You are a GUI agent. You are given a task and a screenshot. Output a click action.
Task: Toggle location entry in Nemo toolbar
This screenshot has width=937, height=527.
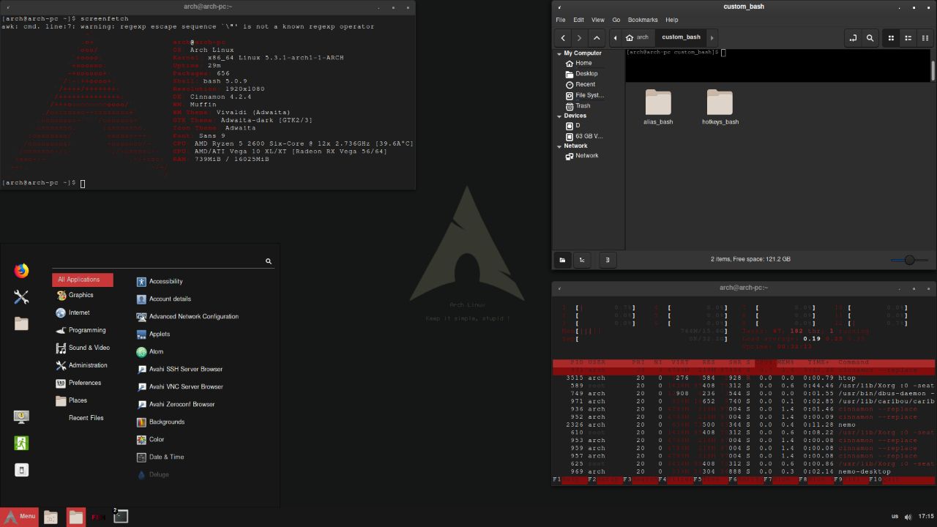coord(853,38)
